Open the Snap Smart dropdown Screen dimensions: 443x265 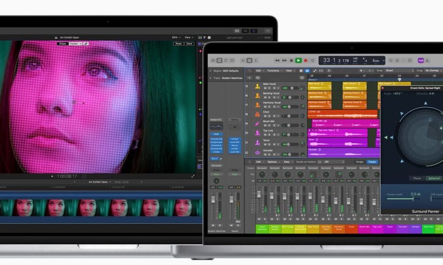point(400,71)
